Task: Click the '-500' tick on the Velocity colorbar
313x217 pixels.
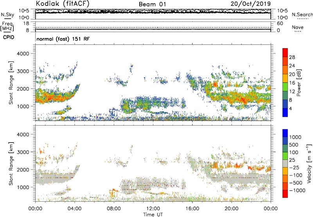Action: (296, 183)
